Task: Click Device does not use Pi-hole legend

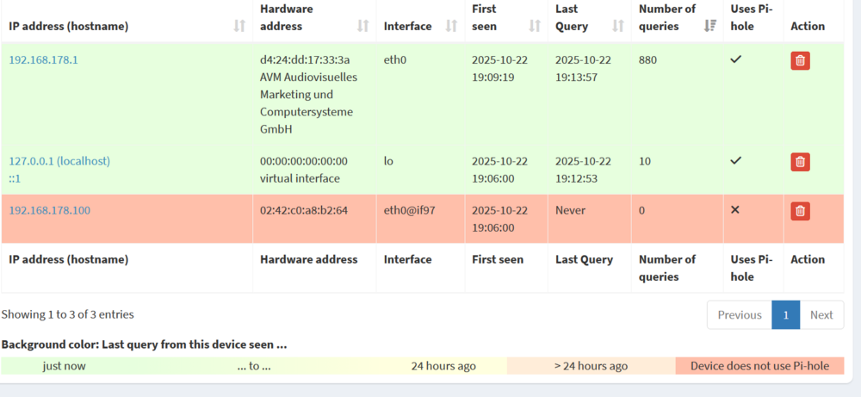Action: point(759,366)
